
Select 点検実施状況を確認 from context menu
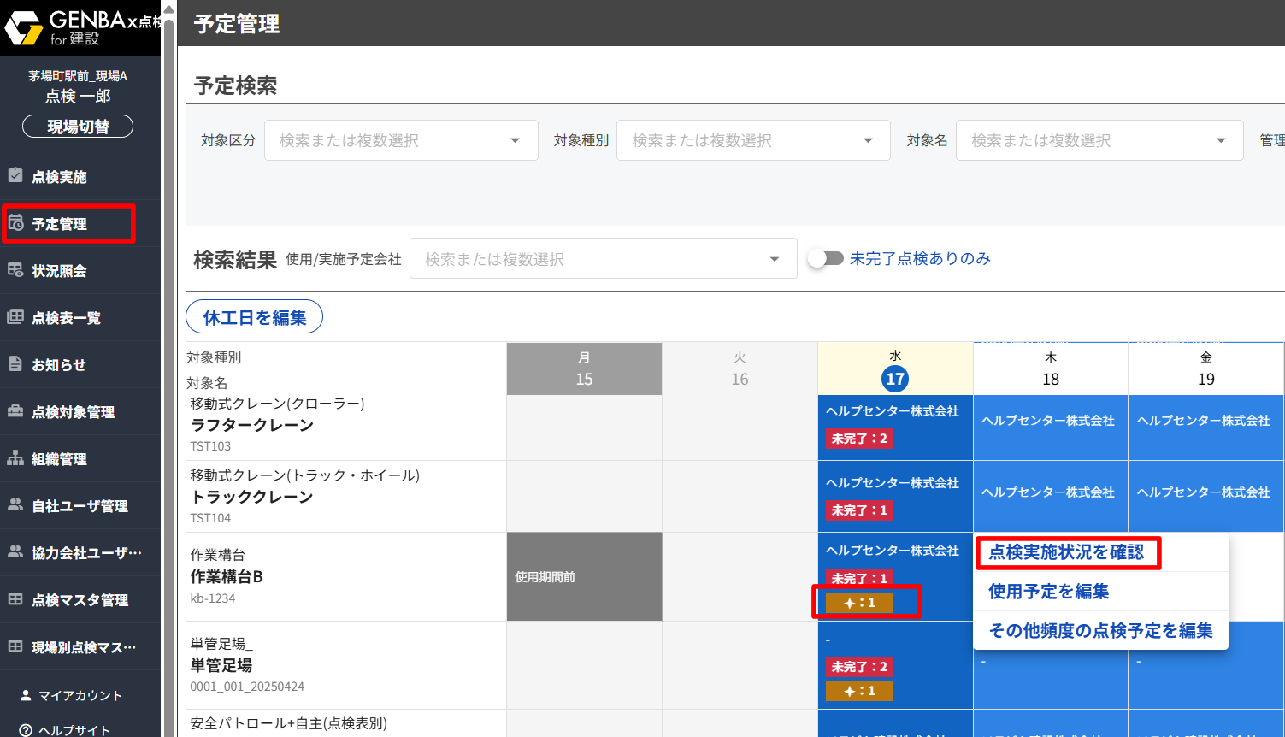1066,552
